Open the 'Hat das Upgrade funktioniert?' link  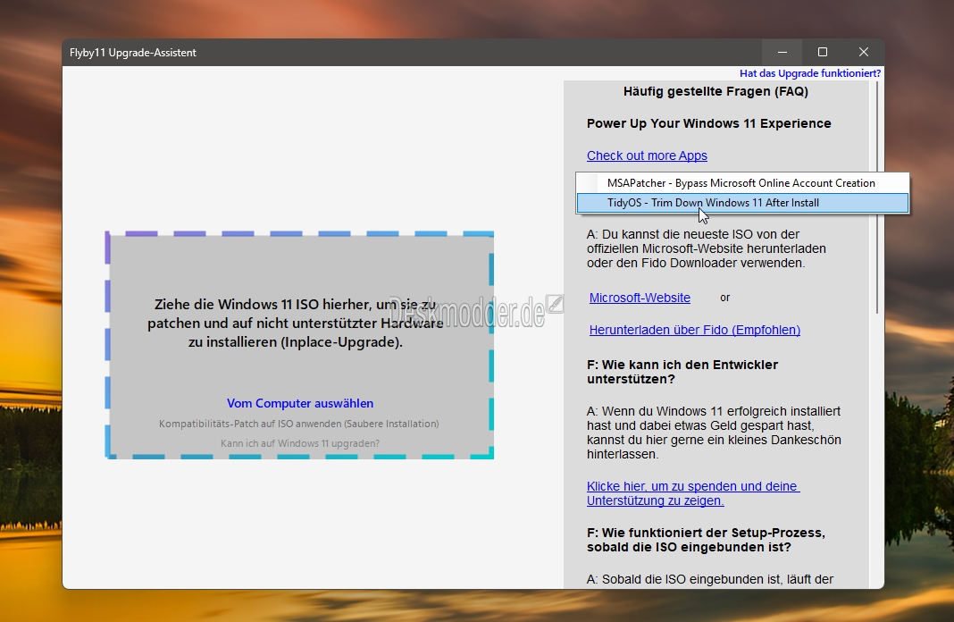(x=810, y=73)
